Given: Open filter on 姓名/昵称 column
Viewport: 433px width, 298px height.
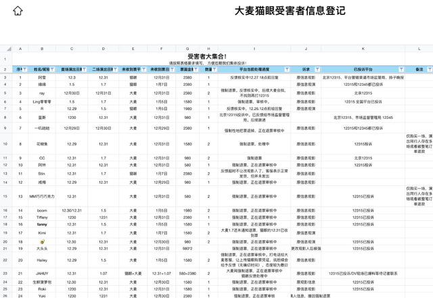Looking at the screenshot, I should (x=53, y=69).
